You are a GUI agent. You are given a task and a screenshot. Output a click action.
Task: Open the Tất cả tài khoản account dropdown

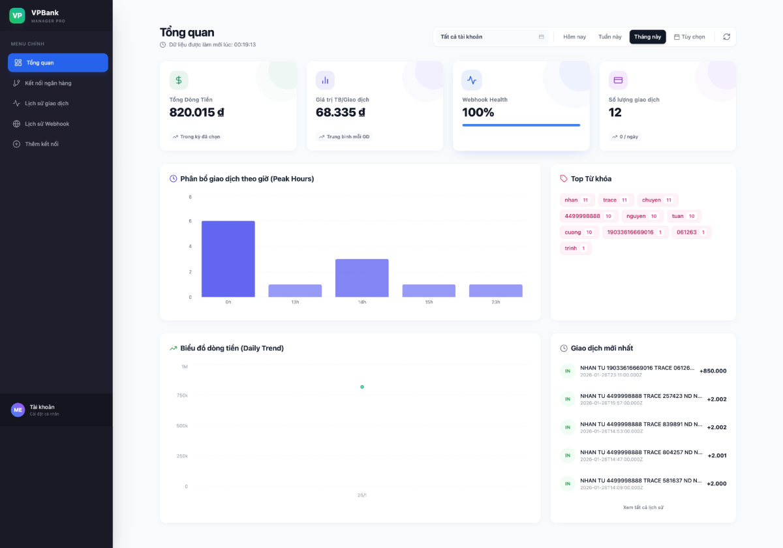pos(492,37)
